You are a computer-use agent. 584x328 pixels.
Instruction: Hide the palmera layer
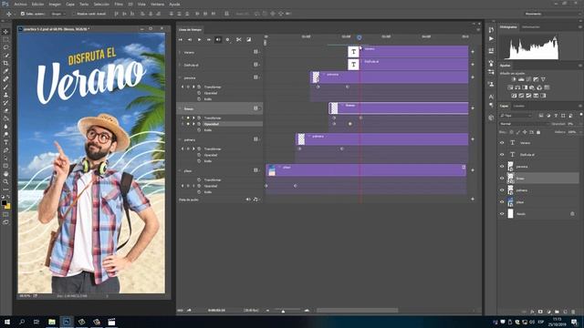(502, 190)
